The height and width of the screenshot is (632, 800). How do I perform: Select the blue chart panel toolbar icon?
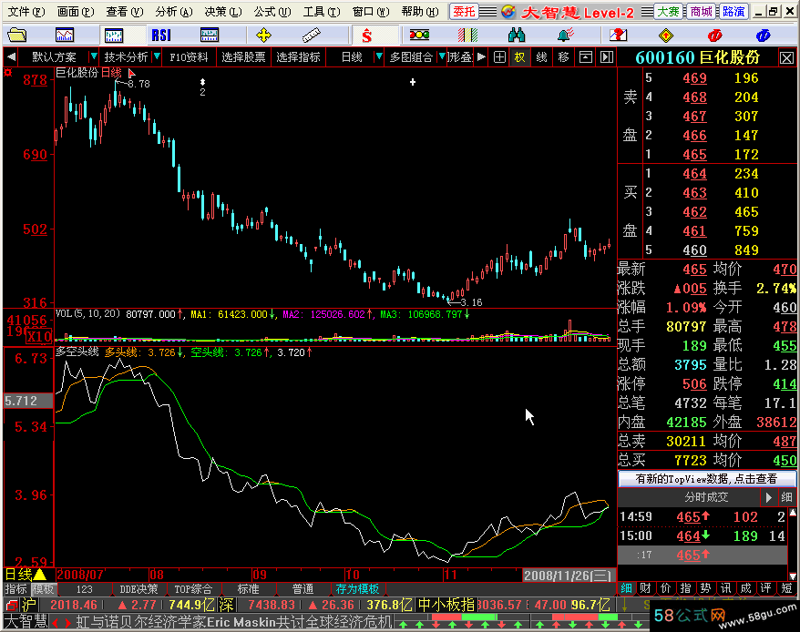tap(210, 36)
